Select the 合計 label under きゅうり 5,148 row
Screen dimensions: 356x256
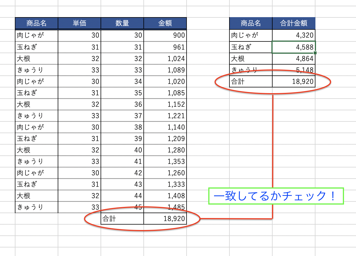pyautogui.click(x=251, y=81)
